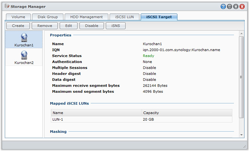This screenshot has height=151, width=249.
Task: Select the iSCSI Target tab
Action: click(x=159, y=17)
